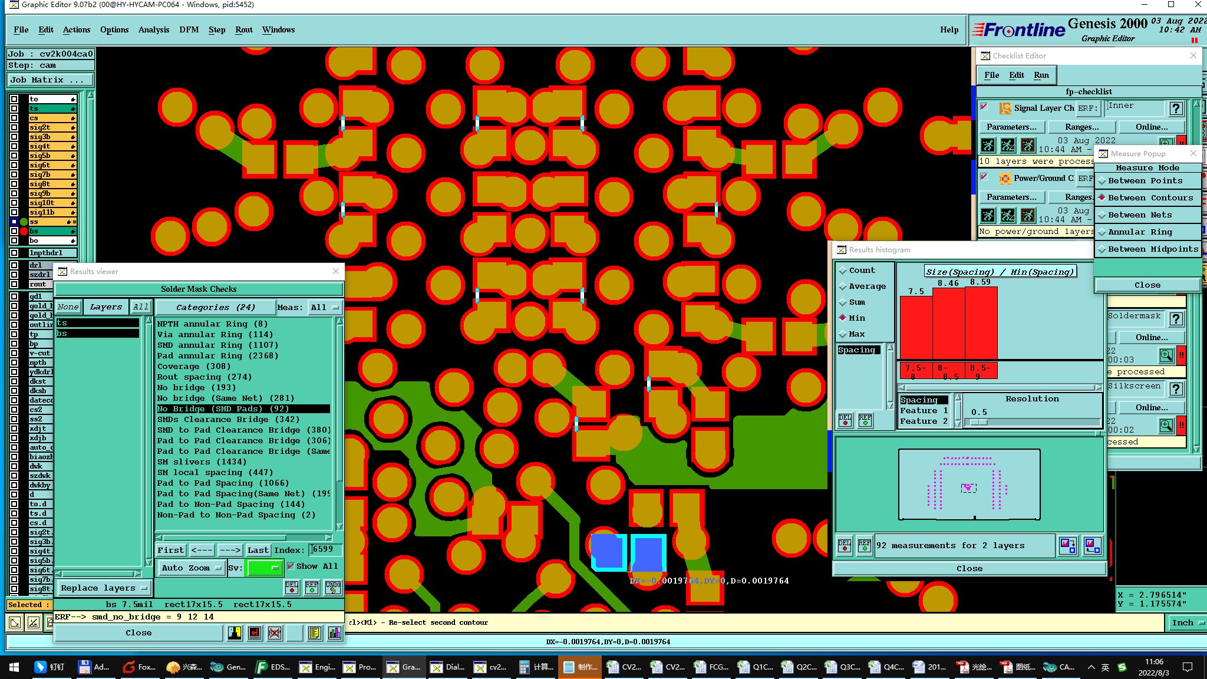Click the crossed-out REF icon in Results viewer footer

(275, 632)
